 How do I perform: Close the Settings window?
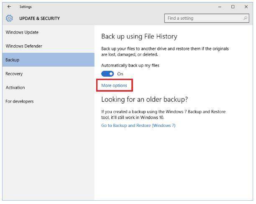tap(246, 7)
